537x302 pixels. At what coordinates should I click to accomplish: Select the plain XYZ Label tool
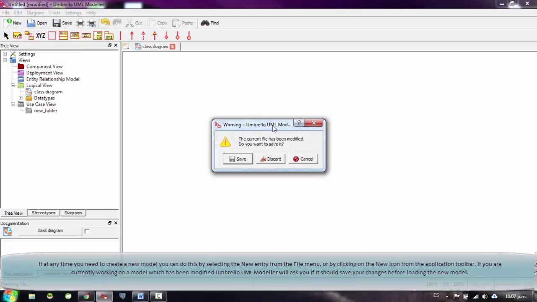point(40,36)
